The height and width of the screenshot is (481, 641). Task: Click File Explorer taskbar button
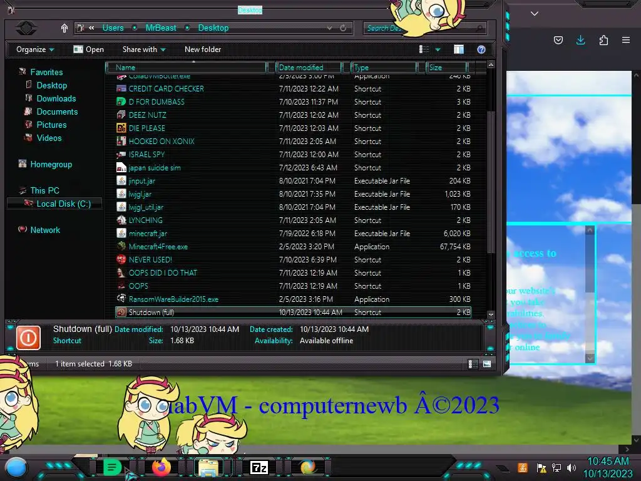point(208,467)
